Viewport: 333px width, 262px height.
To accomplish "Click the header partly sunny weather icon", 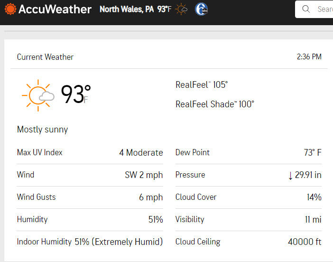I will 181,9.
